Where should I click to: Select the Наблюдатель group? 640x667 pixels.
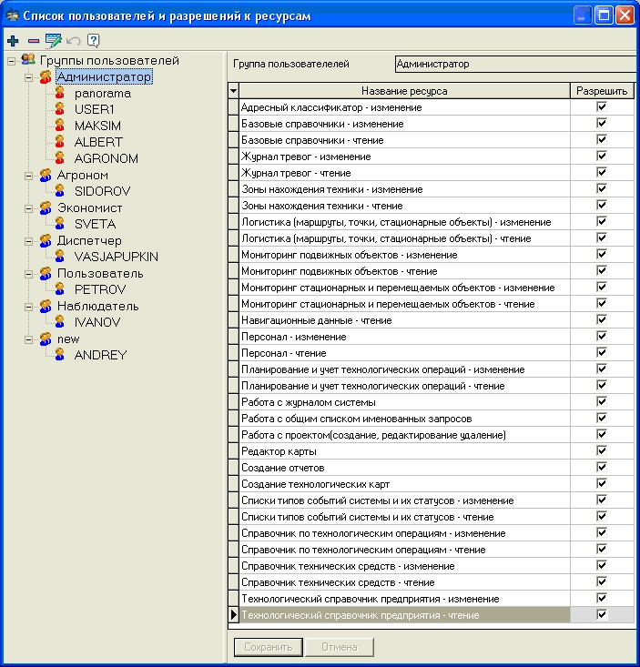pyautogui.click(x=97, y=306)
